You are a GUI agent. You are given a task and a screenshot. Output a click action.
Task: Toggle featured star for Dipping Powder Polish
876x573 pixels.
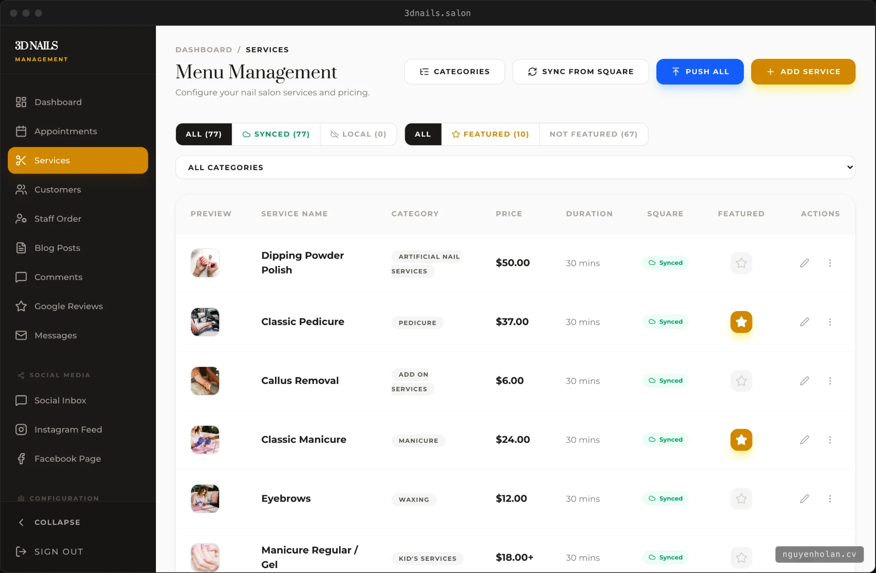tap(741, 263)
